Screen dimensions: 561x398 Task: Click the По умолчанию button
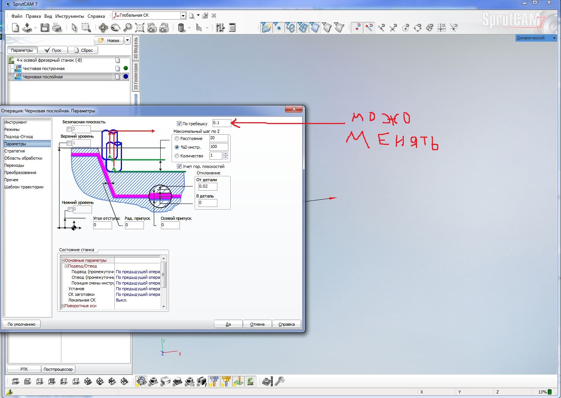point(22,324)
